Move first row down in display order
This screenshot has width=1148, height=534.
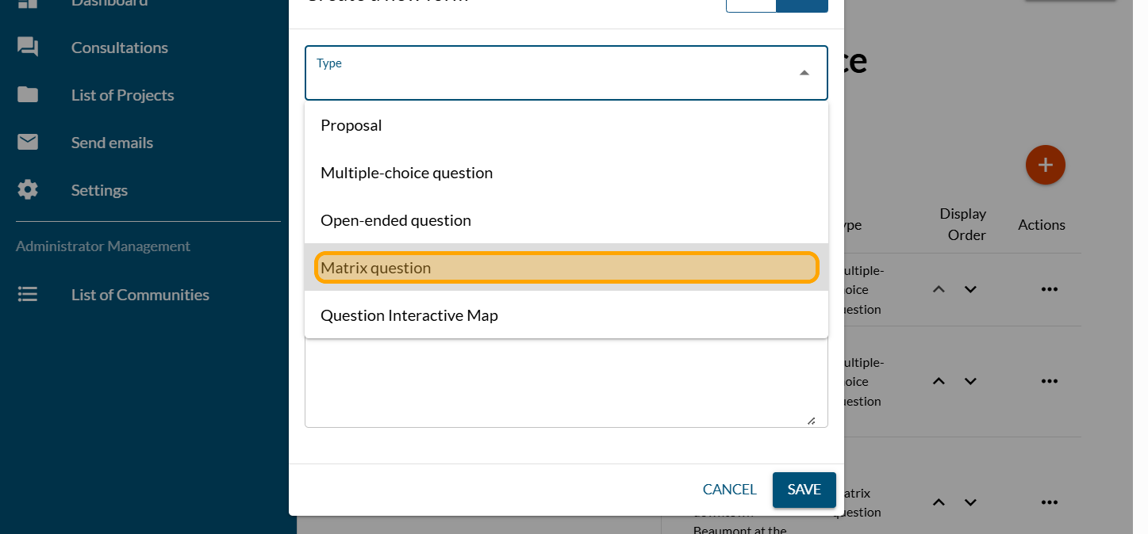[969, 289]
